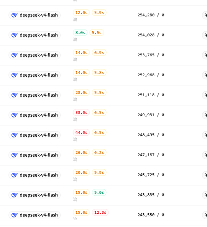The image size is (207, 227).
Task: Click the DeepSeek logo in the 252,968 row
Action: coord(15,75)
